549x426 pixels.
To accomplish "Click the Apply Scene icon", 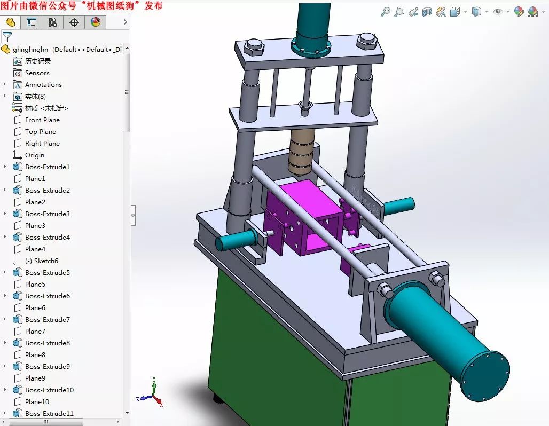I will tap(532, 12).
